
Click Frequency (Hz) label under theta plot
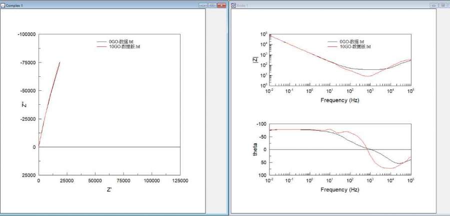(x=340, y=190)
